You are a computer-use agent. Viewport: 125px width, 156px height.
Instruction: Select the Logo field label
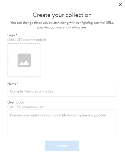[x=11, y=35]
